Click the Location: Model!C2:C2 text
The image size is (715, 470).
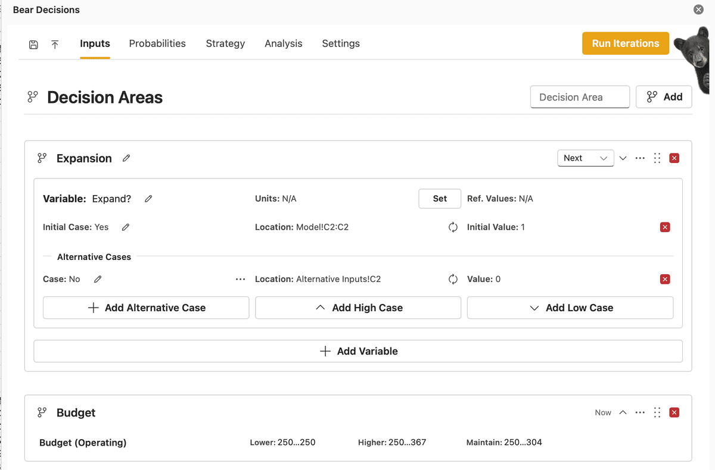(302, 227)
